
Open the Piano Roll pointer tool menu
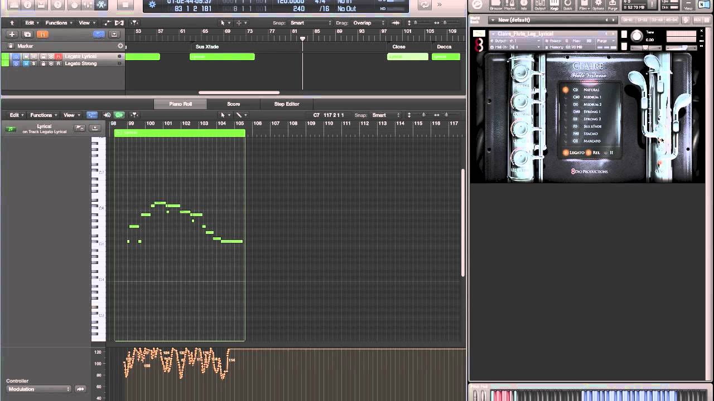pyautogui.click(x=225, y=115)
